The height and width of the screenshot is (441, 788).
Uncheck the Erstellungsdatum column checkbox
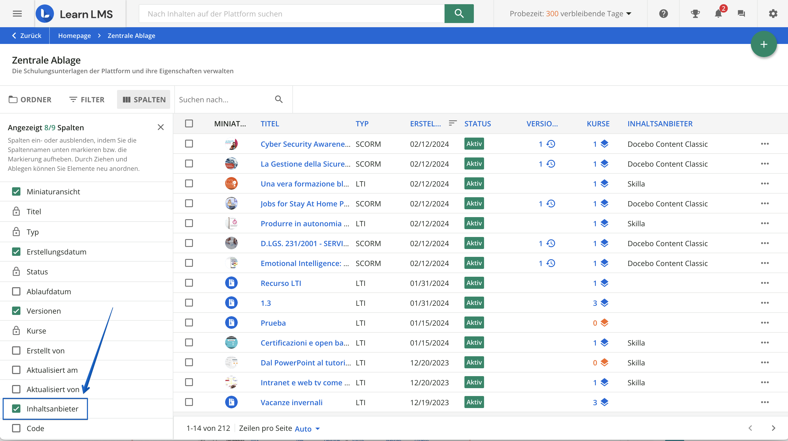[x=16, y=252]
